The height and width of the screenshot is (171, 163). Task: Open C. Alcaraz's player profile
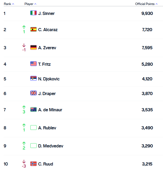tap(48, 30)
